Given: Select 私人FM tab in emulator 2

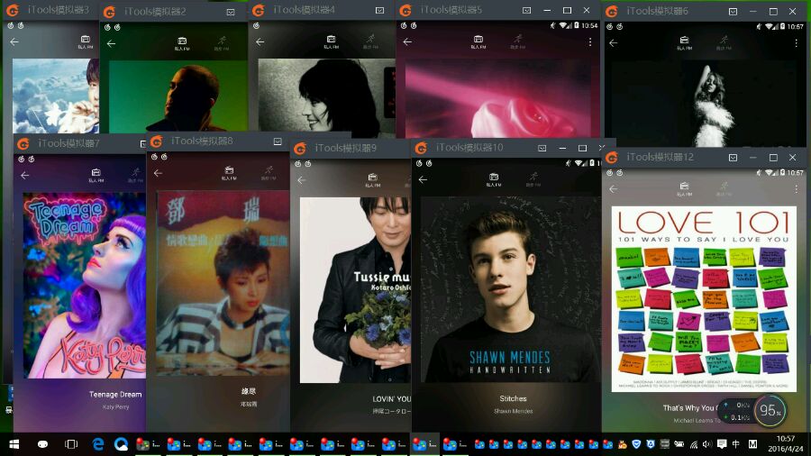Looking at the screenshot, I should click(182, 44).
